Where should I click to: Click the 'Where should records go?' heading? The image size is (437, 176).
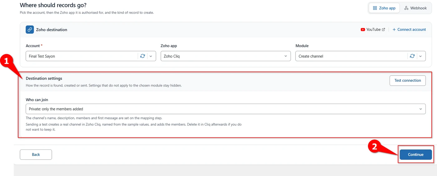[53, 5]
